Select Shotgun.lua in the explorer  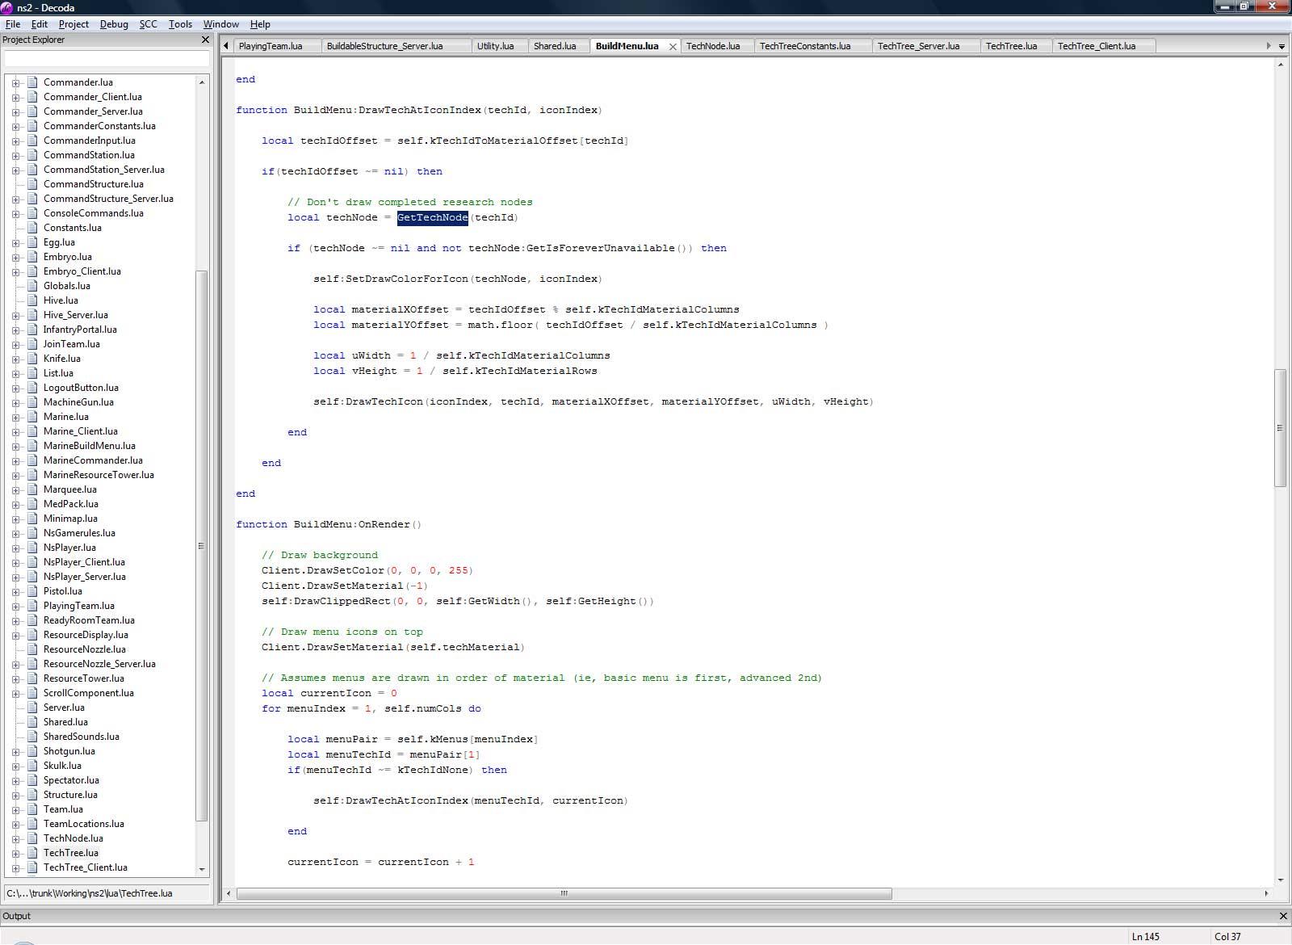click(69, 751)
